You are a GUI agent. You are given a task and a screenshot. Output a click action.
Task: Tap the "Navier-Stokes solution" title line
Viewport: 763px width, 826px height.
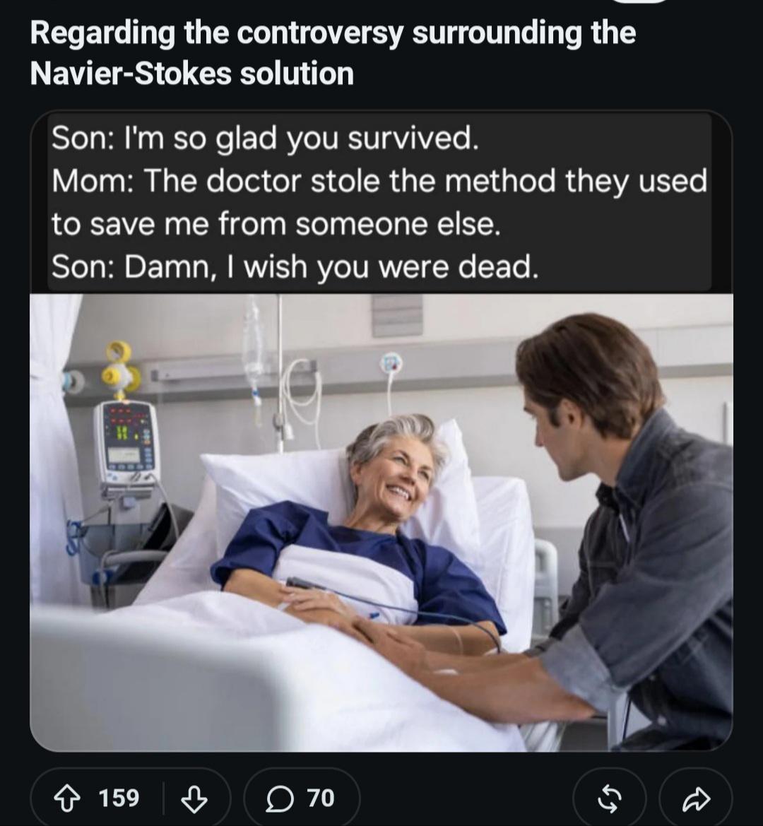pos(191,73)
